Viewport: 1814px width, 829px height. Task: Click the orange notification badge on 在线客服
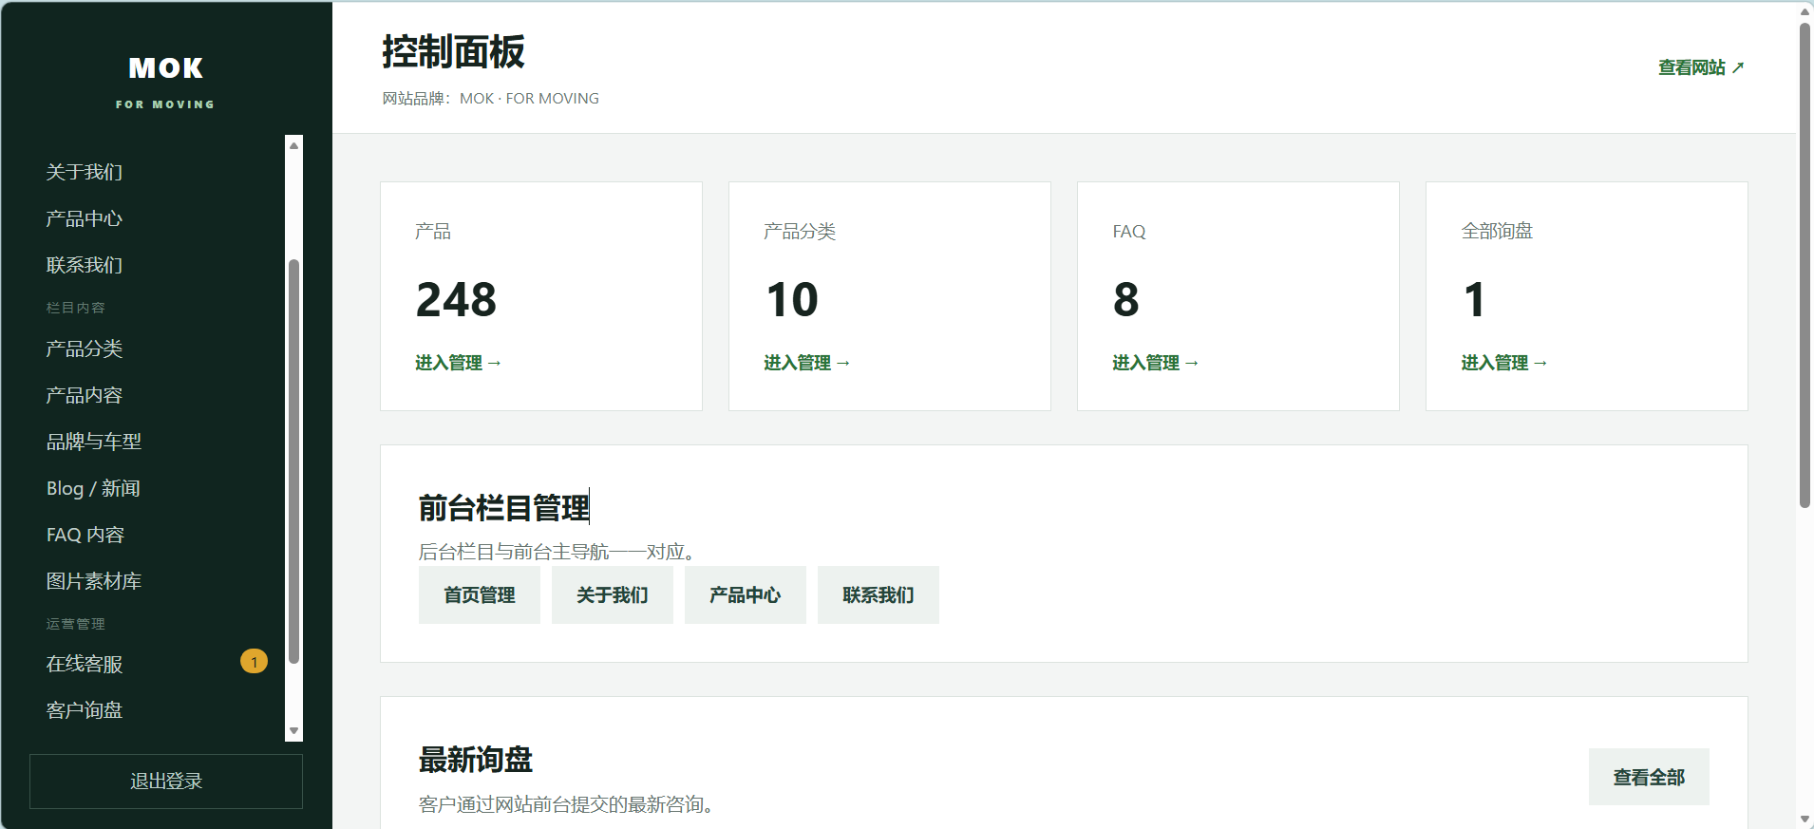click(254, 661)
